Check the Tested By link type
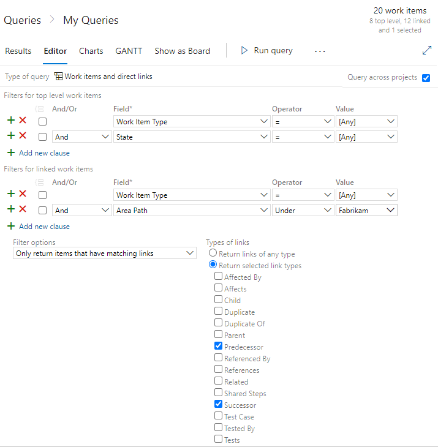The width and height of the screenshot is (438, 447). [219, 427]
